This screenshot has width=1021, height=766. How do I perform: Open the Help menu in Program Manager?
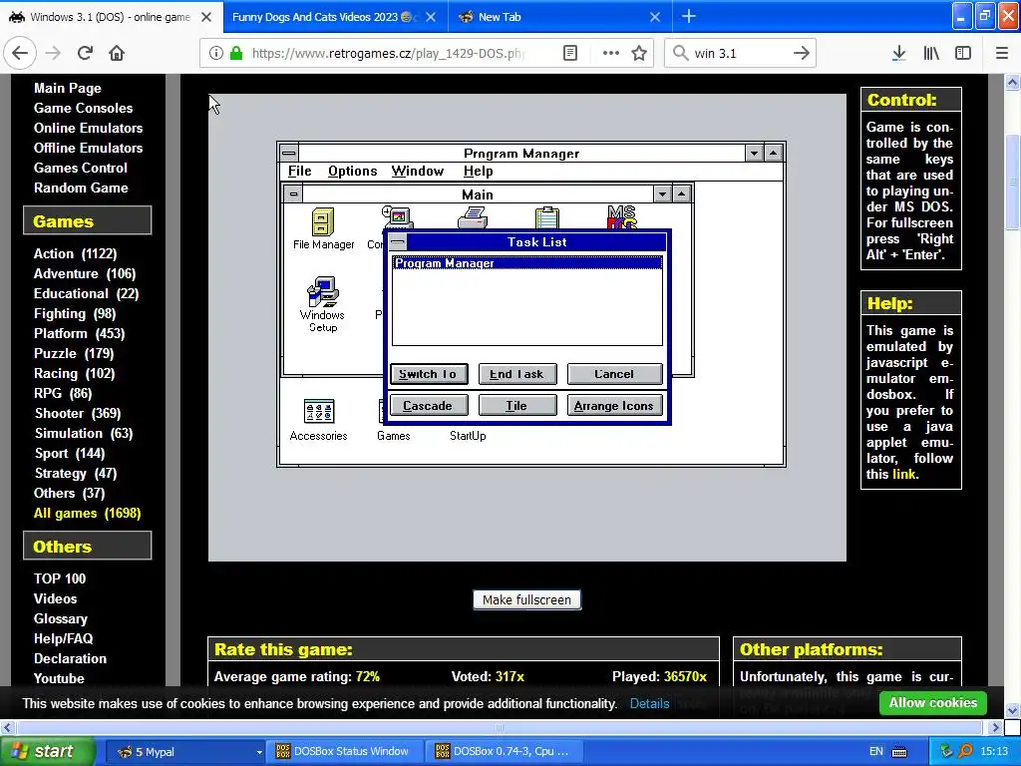pyautogui.click(x=478, y=171)
